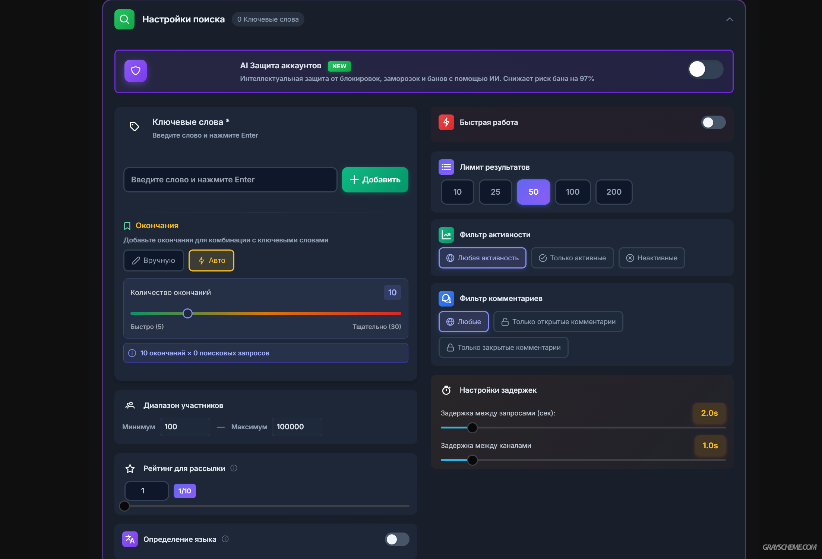This screenshot has width=822, height=559.
Task: Click the purple AI shield icon
Action: click(x=136, y=71)
